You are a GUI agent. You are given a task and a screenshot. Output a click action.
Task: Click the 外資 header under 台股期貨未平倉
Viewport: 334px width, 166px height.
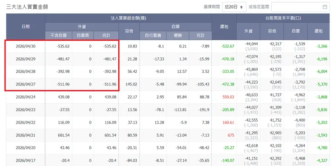click(x=248, y=31)
